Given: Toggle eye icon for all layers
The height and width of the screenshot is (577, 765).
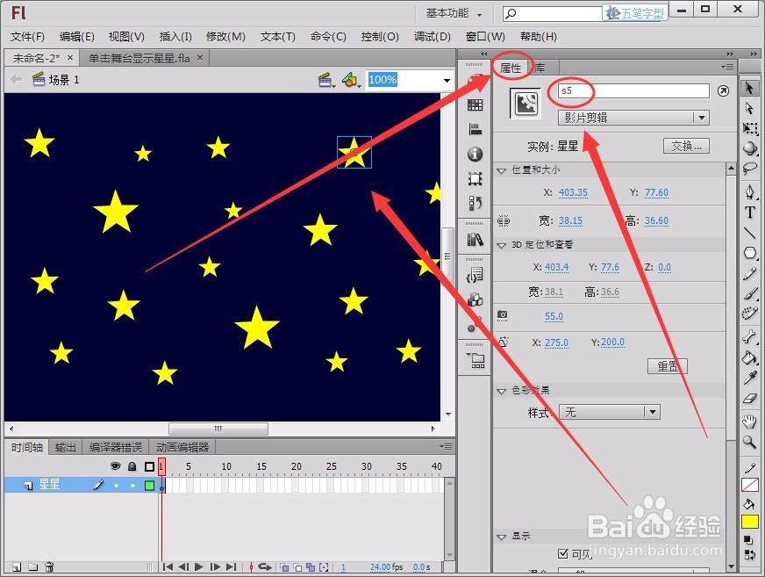Looking at the screenshot, I should coord(115,466).
